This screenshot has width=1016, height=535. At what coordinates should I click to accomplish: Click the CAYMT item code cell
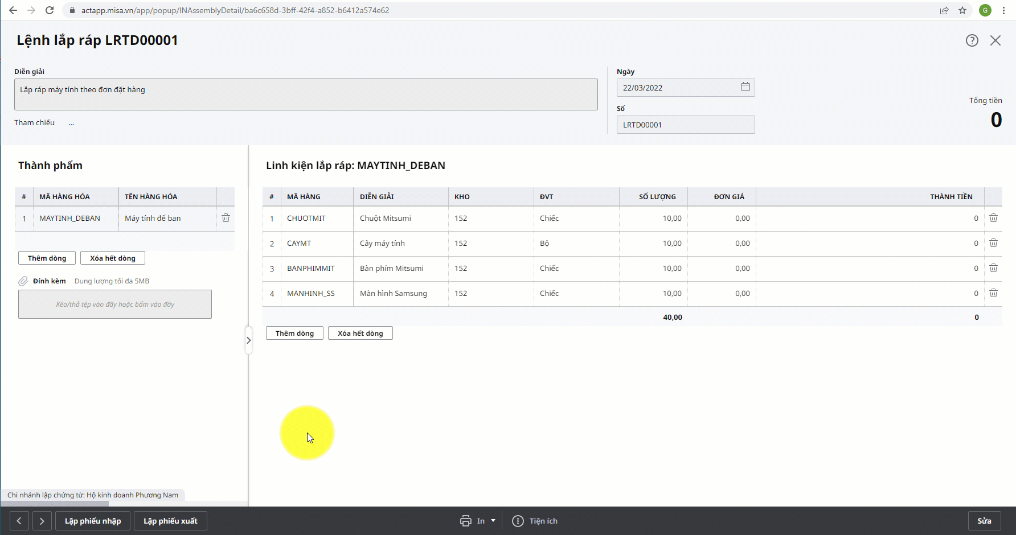click(x=317, y=244)
